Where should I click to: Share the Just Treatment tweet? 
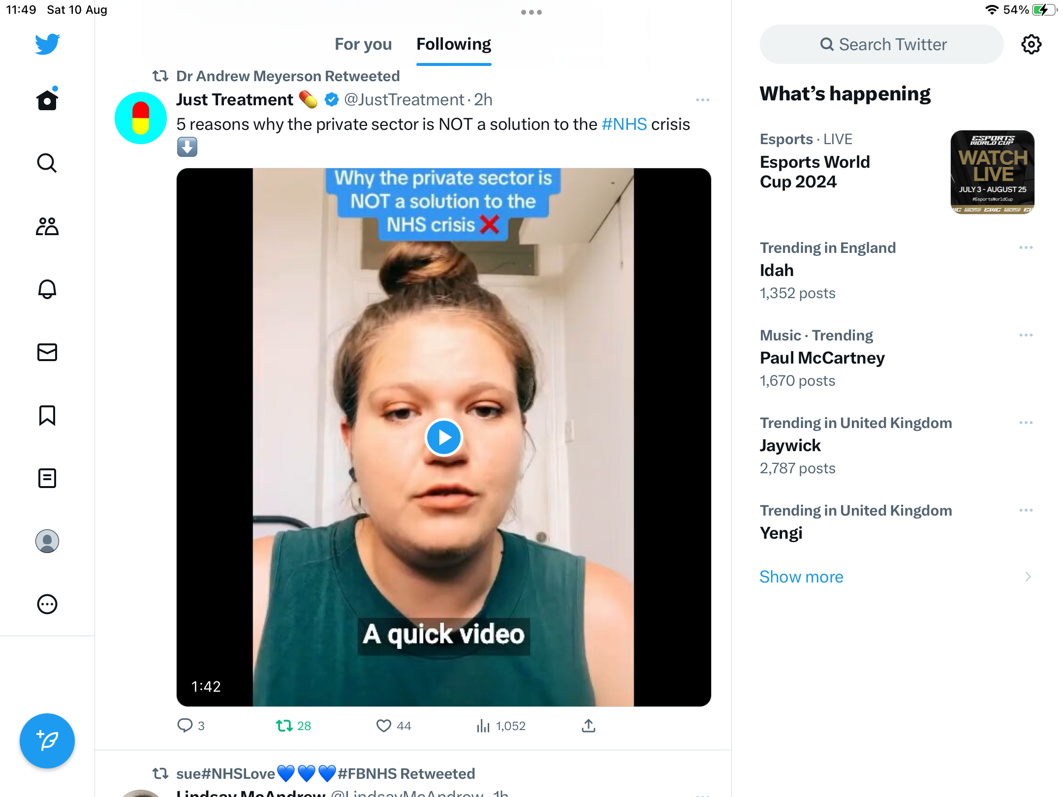tap(589, 726)
